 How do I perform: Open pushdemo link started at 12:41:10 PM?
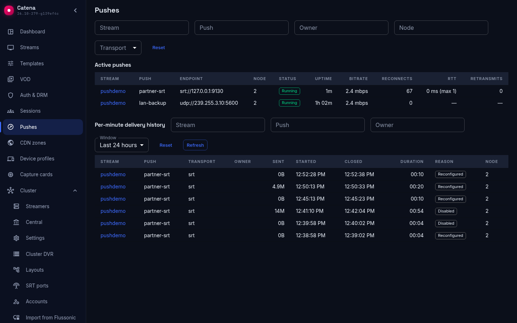pyautogui.click(x=113, y=211)
